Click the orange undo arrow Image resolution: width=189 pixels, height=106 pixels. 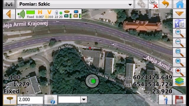click(165, 4)
